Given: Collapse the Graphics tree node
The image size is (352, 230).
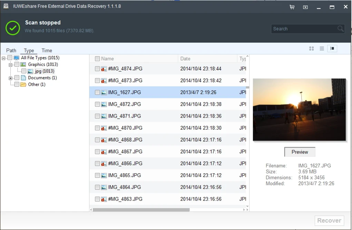Looking at the screenshot, I should [10, 65].
